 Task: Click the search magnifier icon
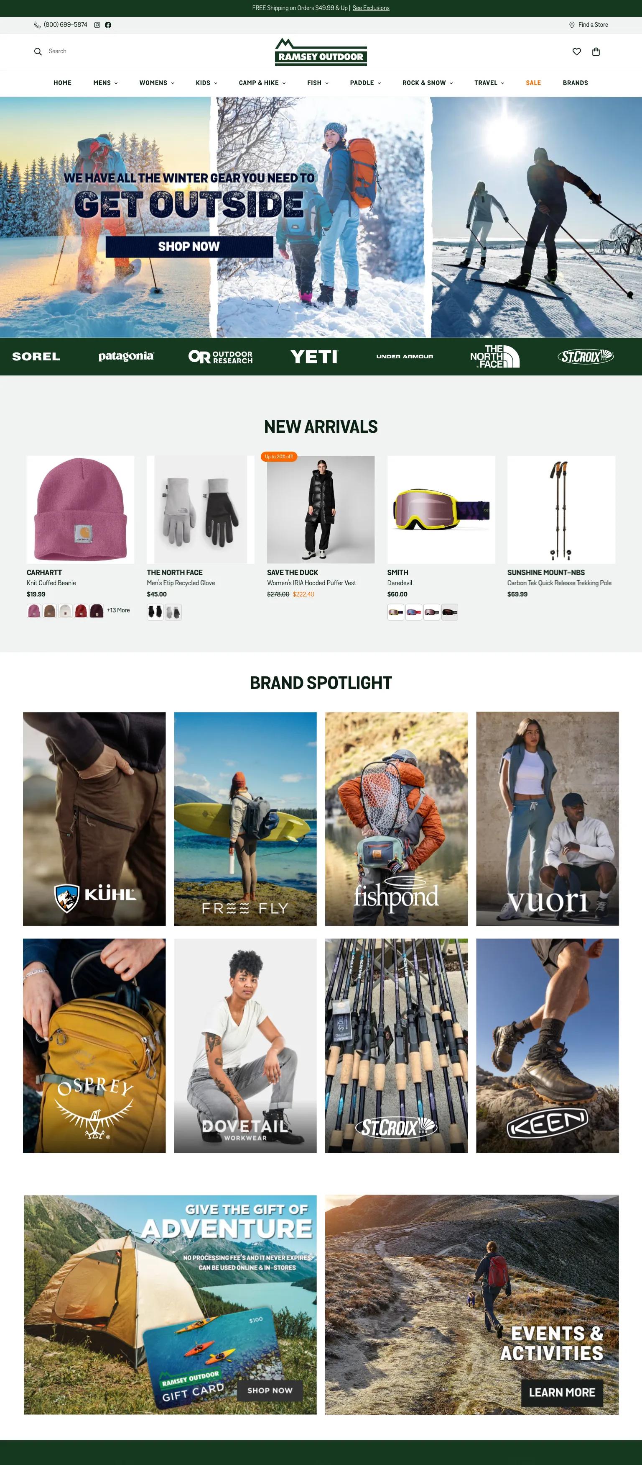tap(38, 52)
